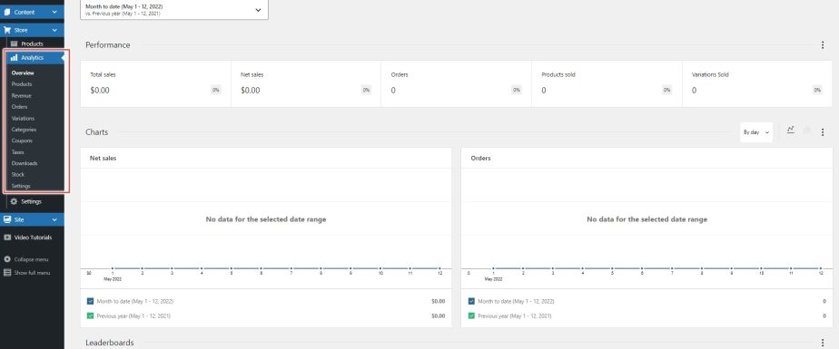Collapse the Content sidebar section chevron
Screen dimensions: 839x349
click(x=54, y=12)
